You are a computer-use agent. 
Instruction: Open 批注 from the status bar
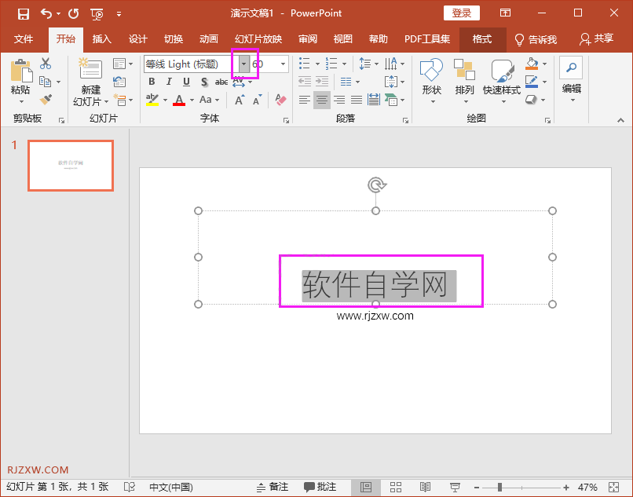[322, 487]
